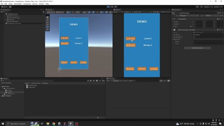This screenshot has width=224, height=126.
Task: Select the Scale tool in Scene overlay
Action: click(x=48, y=24)
